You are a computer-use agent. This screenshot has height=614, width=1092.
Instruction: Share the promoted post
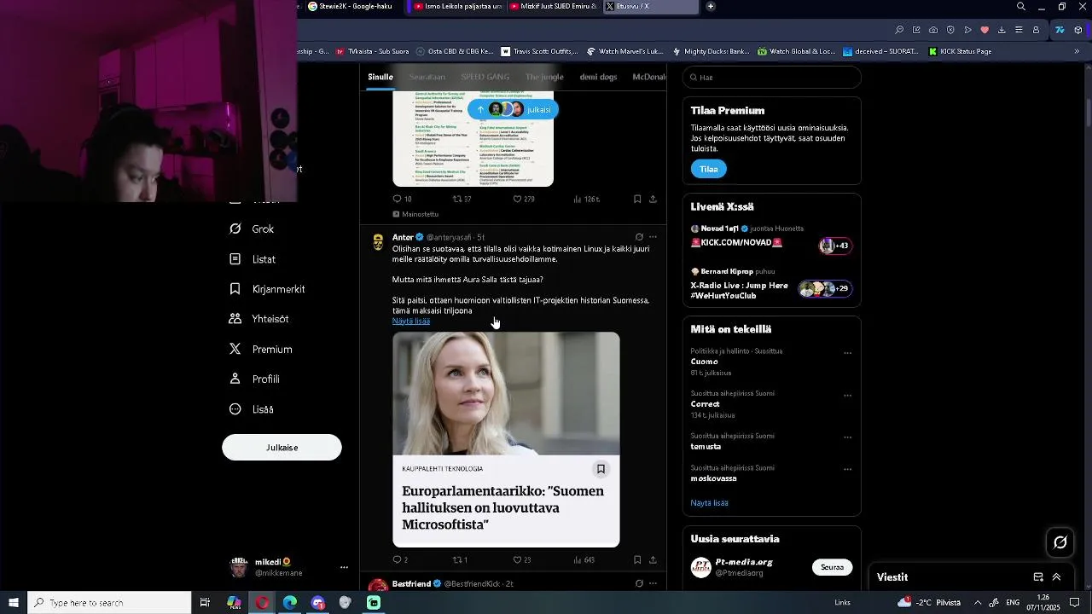point(653,200)
